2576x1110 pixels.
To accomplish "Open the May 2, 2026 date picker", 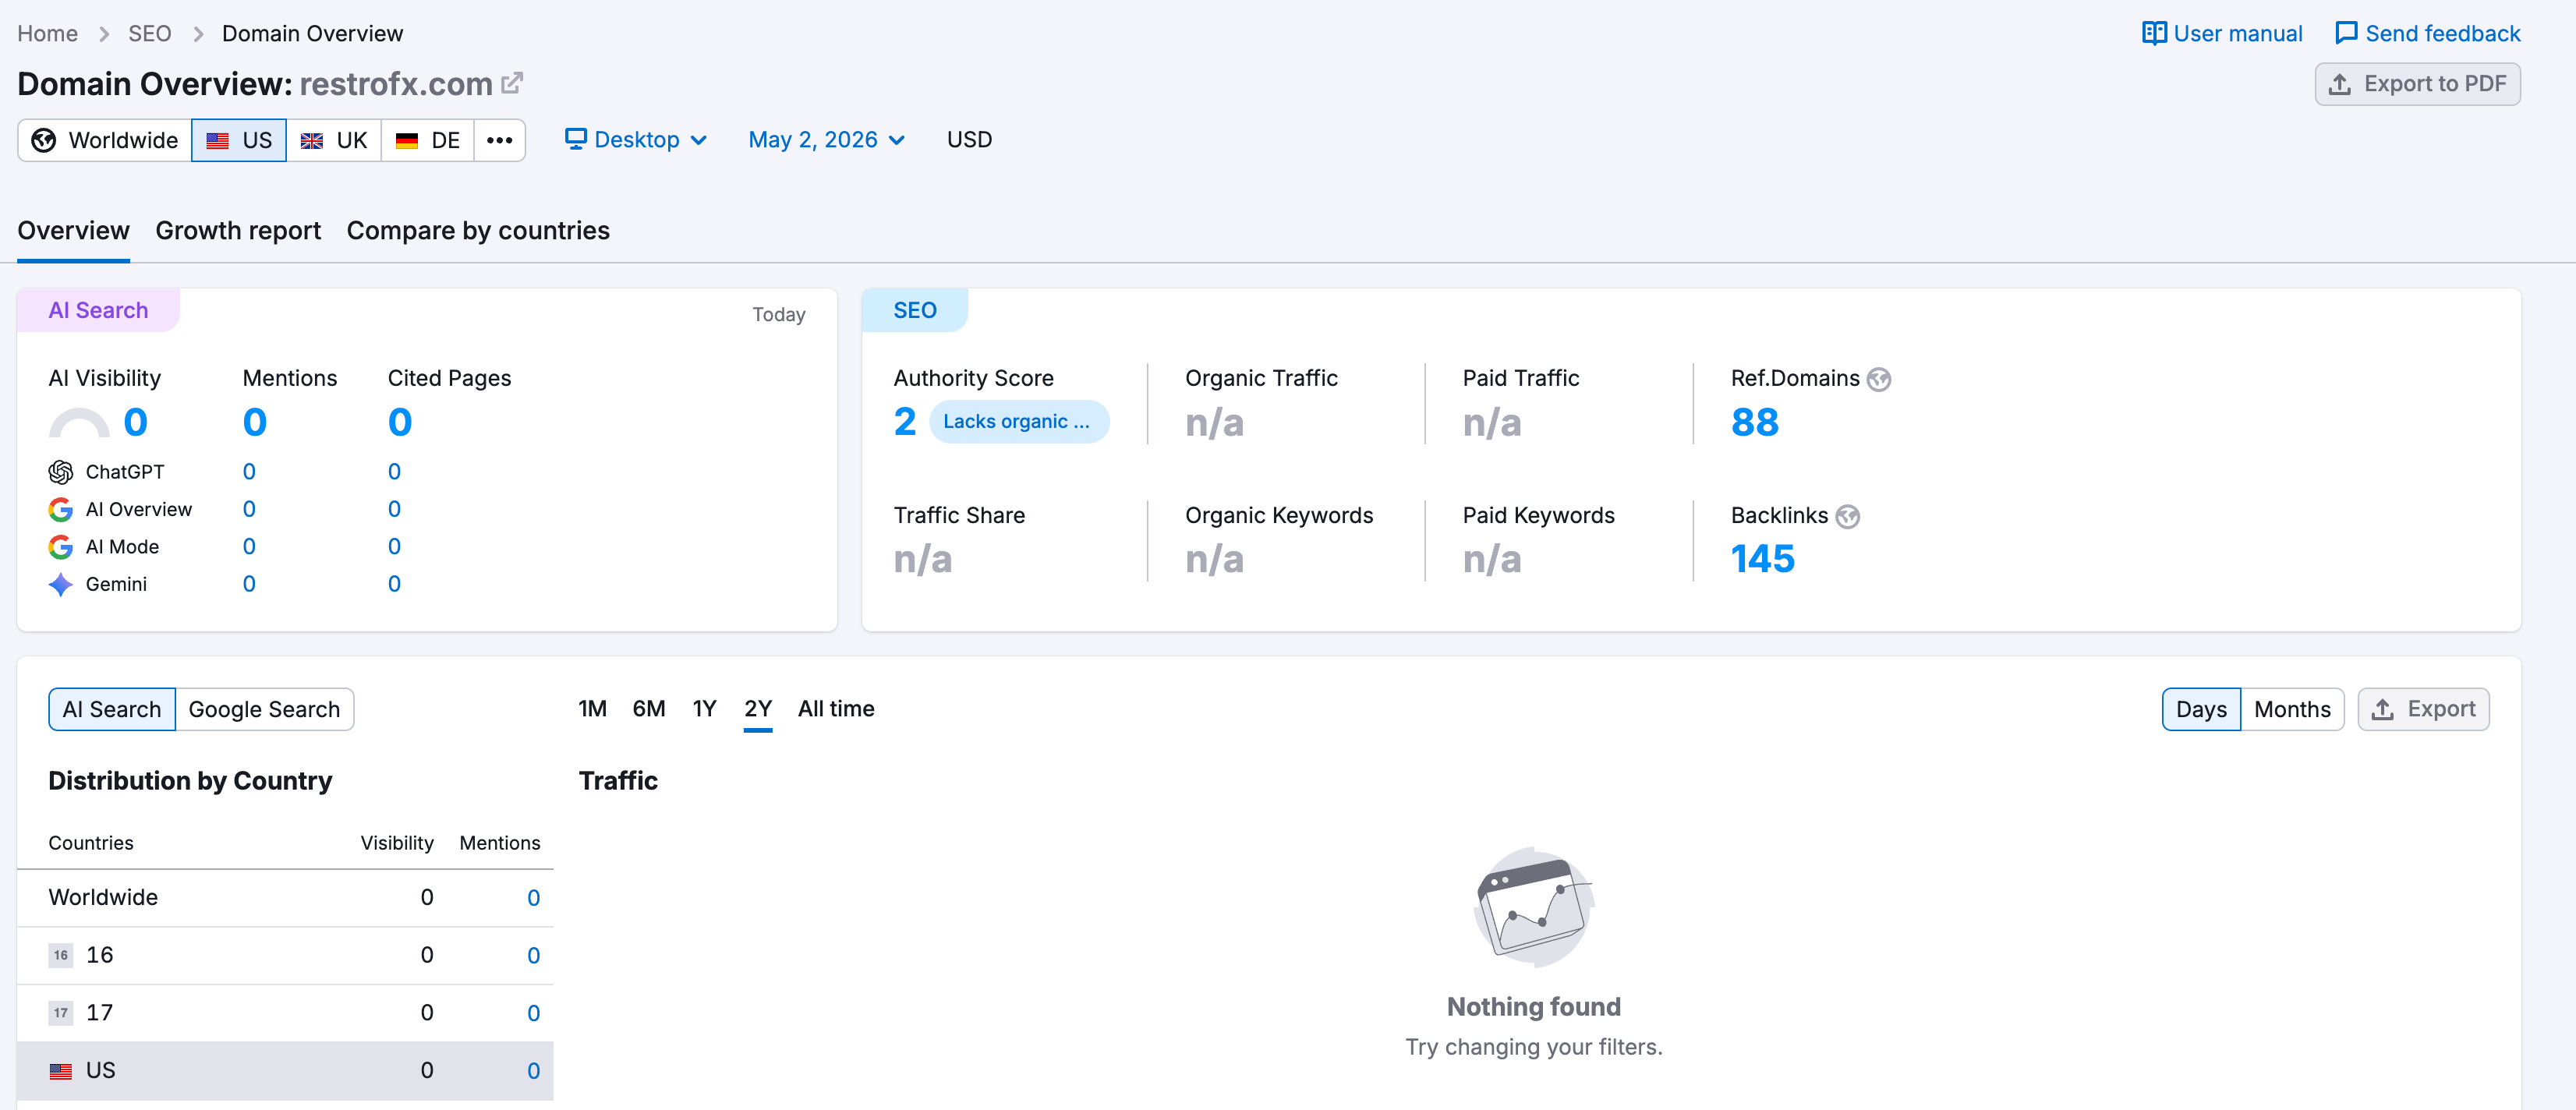I will click(x=827, y=140).
